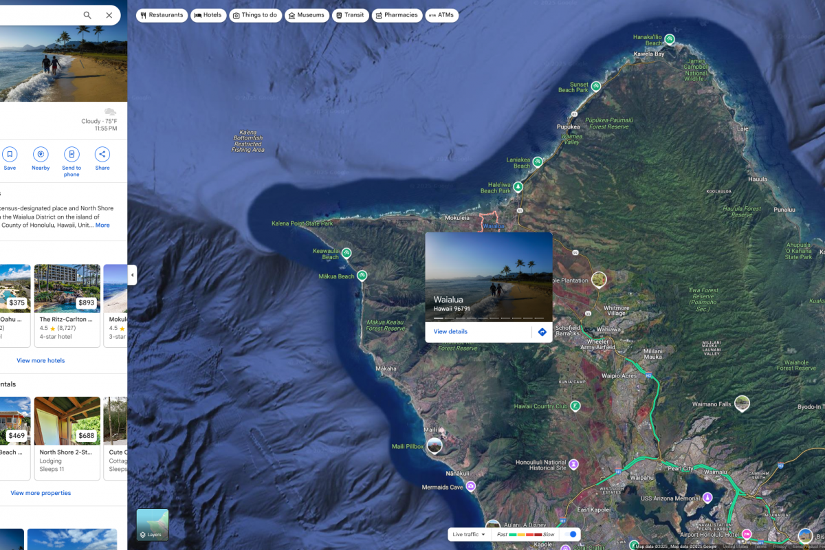This screenshot has height=550, width=825.
Task: Open Nearby places icon
Action: pyautogui.click(x=41, y=155)
